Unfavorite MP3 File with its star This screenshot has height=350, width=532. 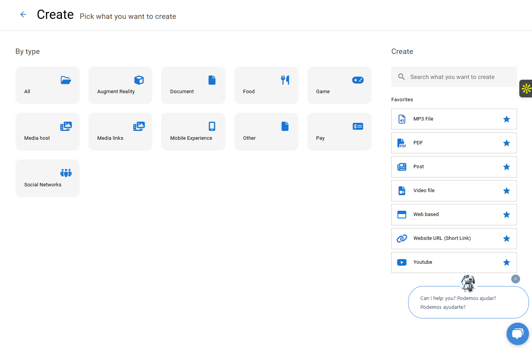pyautogui.click(x=506, y=119)
